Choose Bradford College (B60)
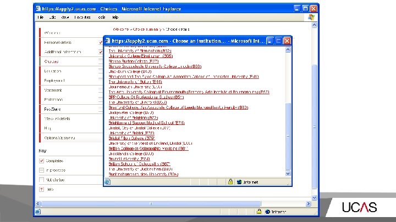 point(178,107)
